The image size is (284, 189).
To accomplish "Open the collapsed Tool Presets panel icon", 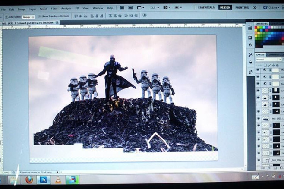I will click(x=251, y=55).
